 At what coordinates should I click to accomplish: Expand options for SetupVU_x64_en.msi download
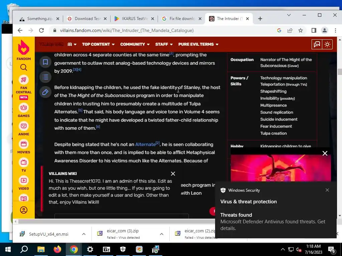84,234
